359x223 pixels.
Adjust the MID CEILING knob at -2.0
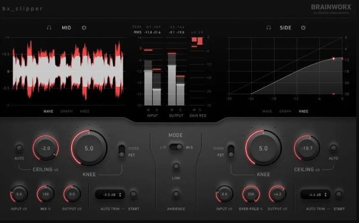pyautogui.click(x=45, y=148)
